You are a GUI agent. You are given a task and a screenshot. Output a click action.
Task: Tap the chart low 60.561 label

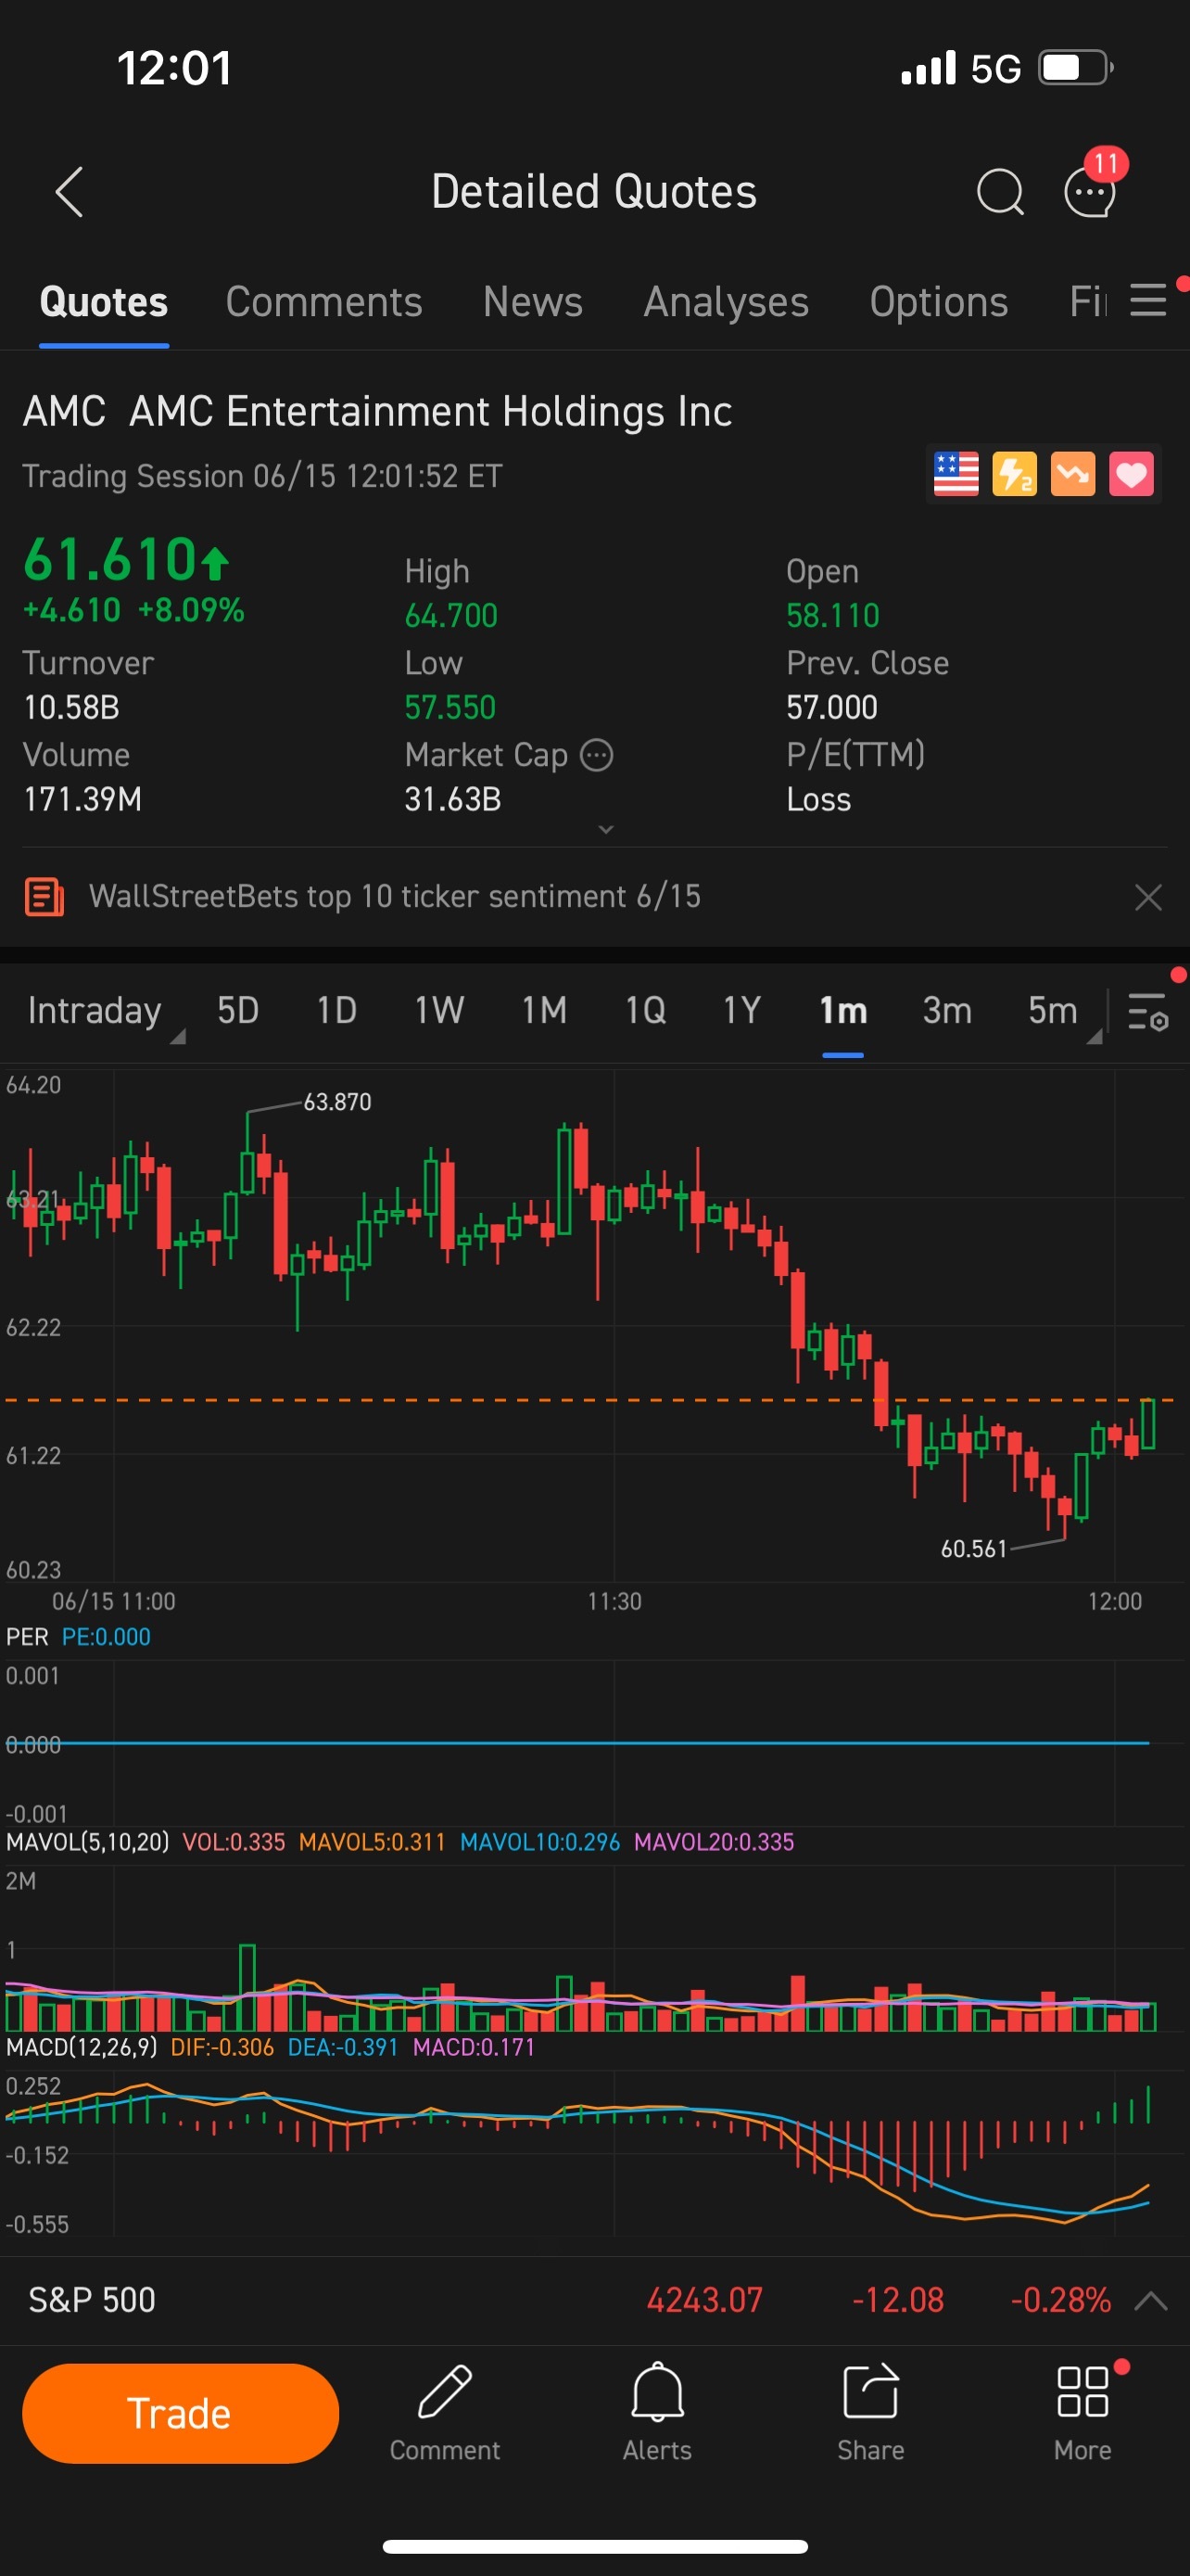(973, 1549)
